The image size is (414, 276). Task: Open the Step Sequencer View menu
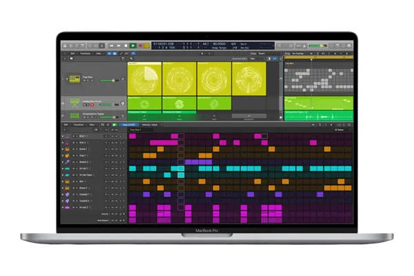click(x=92, y=125)
